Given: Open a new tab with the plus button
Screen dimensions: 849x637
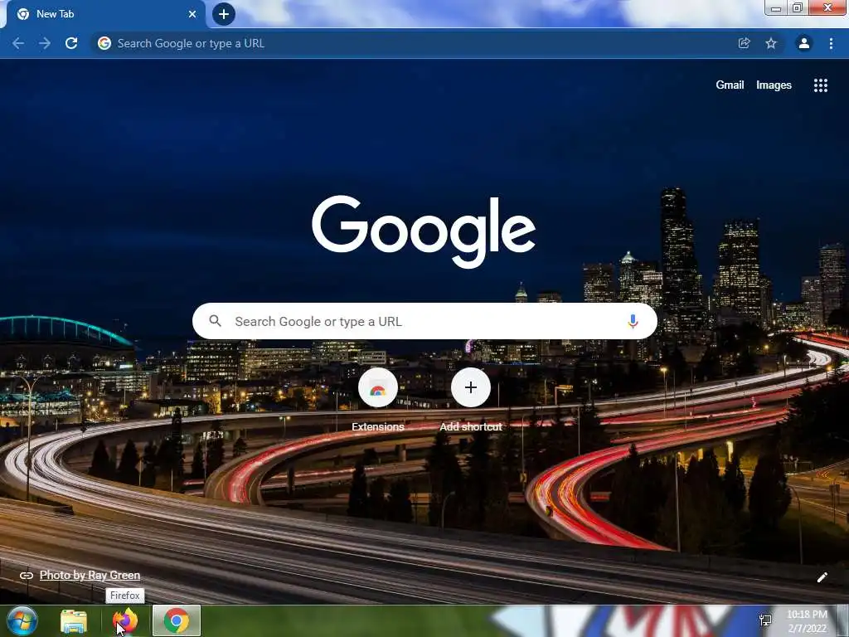Looking at the screenshot, I should tap(224, 14).
